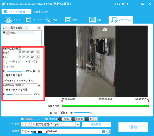The width and height of the screenshot is (154, 136).
Task: Click the NVENC badge
Action: [x=78, y=119]
